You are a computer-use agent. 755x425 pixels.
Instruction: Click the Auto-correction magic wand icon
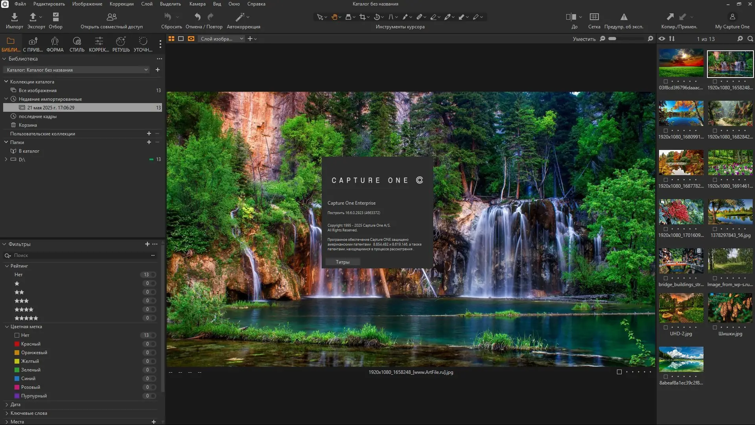(x=240, y=17)
